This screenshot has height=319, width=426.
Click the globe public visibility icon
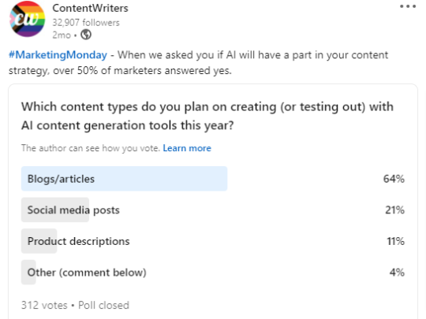click(86, 35)
